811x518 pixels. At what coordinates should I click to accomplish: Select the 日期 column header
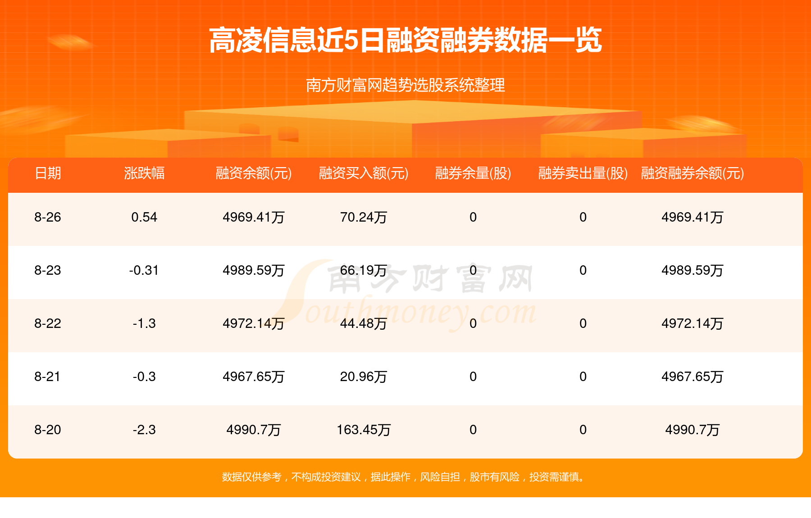click(x=48, y=173)
